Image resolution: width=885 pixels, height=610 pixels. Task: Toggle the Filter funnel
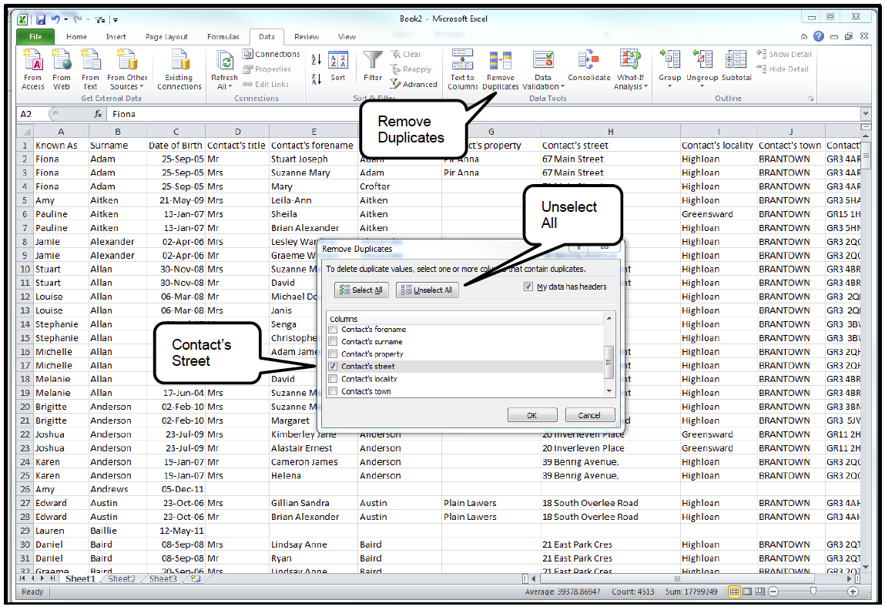(x=373, y=66)
